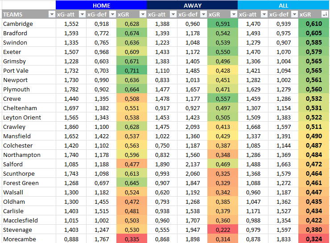Image resolution: width=330 pixels, height=243 pixels.
Task: Click Crawley's home xG-att value 1,860
Action: pyautogui.click(x=71, y=127)
